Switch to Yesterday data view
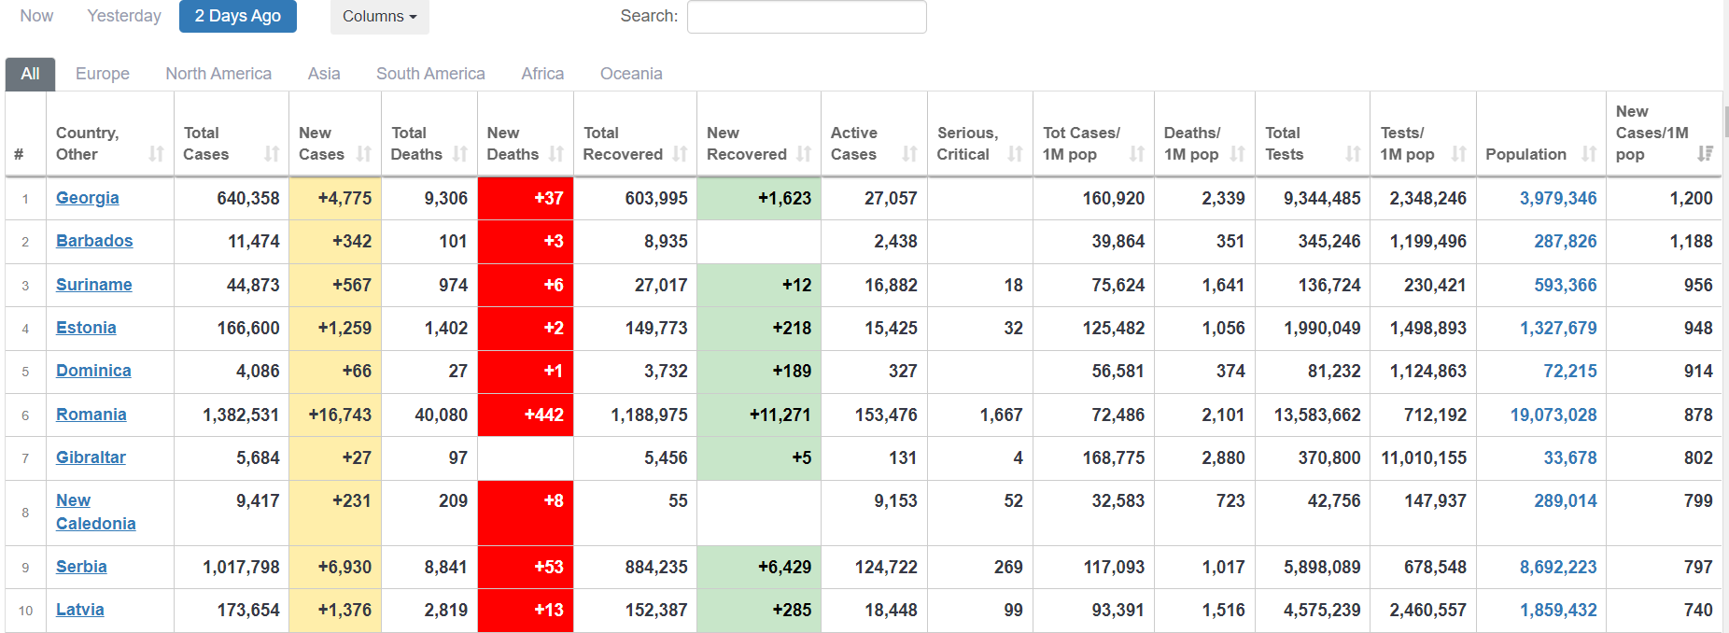This screenshot has width=1729, height=633. [x=124, y=16]
